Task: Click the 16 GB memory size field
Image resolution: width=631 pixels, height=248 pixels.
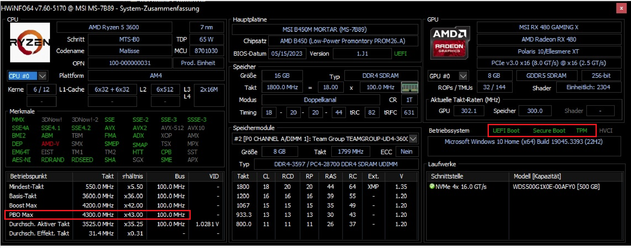Action: click(x=282, y=76)
